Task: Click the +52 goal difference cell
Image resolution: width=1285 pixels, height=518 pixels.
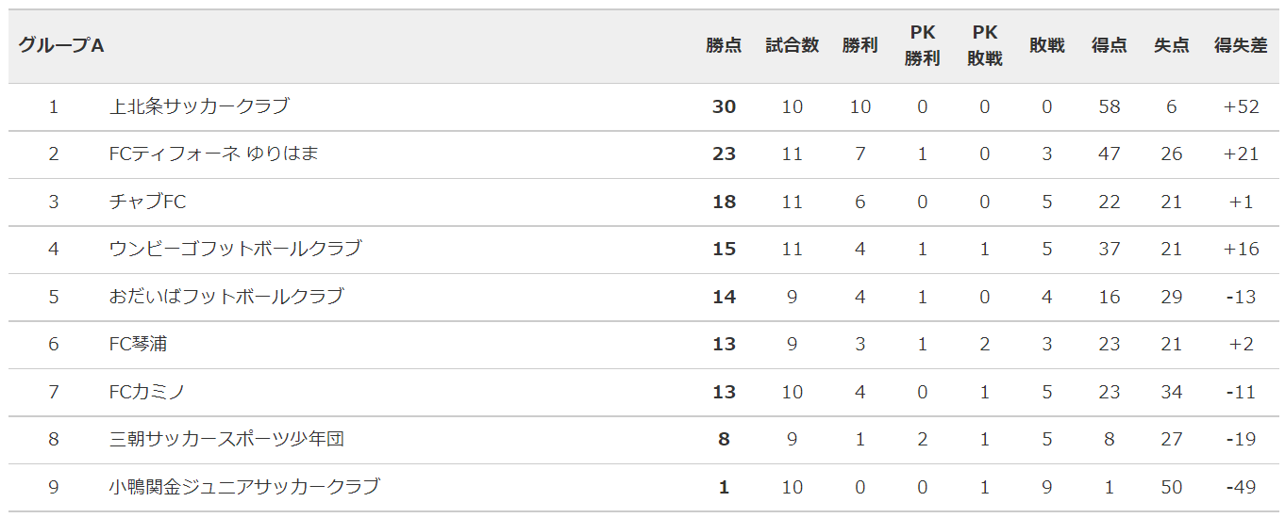Action: tap(1241, 106)
